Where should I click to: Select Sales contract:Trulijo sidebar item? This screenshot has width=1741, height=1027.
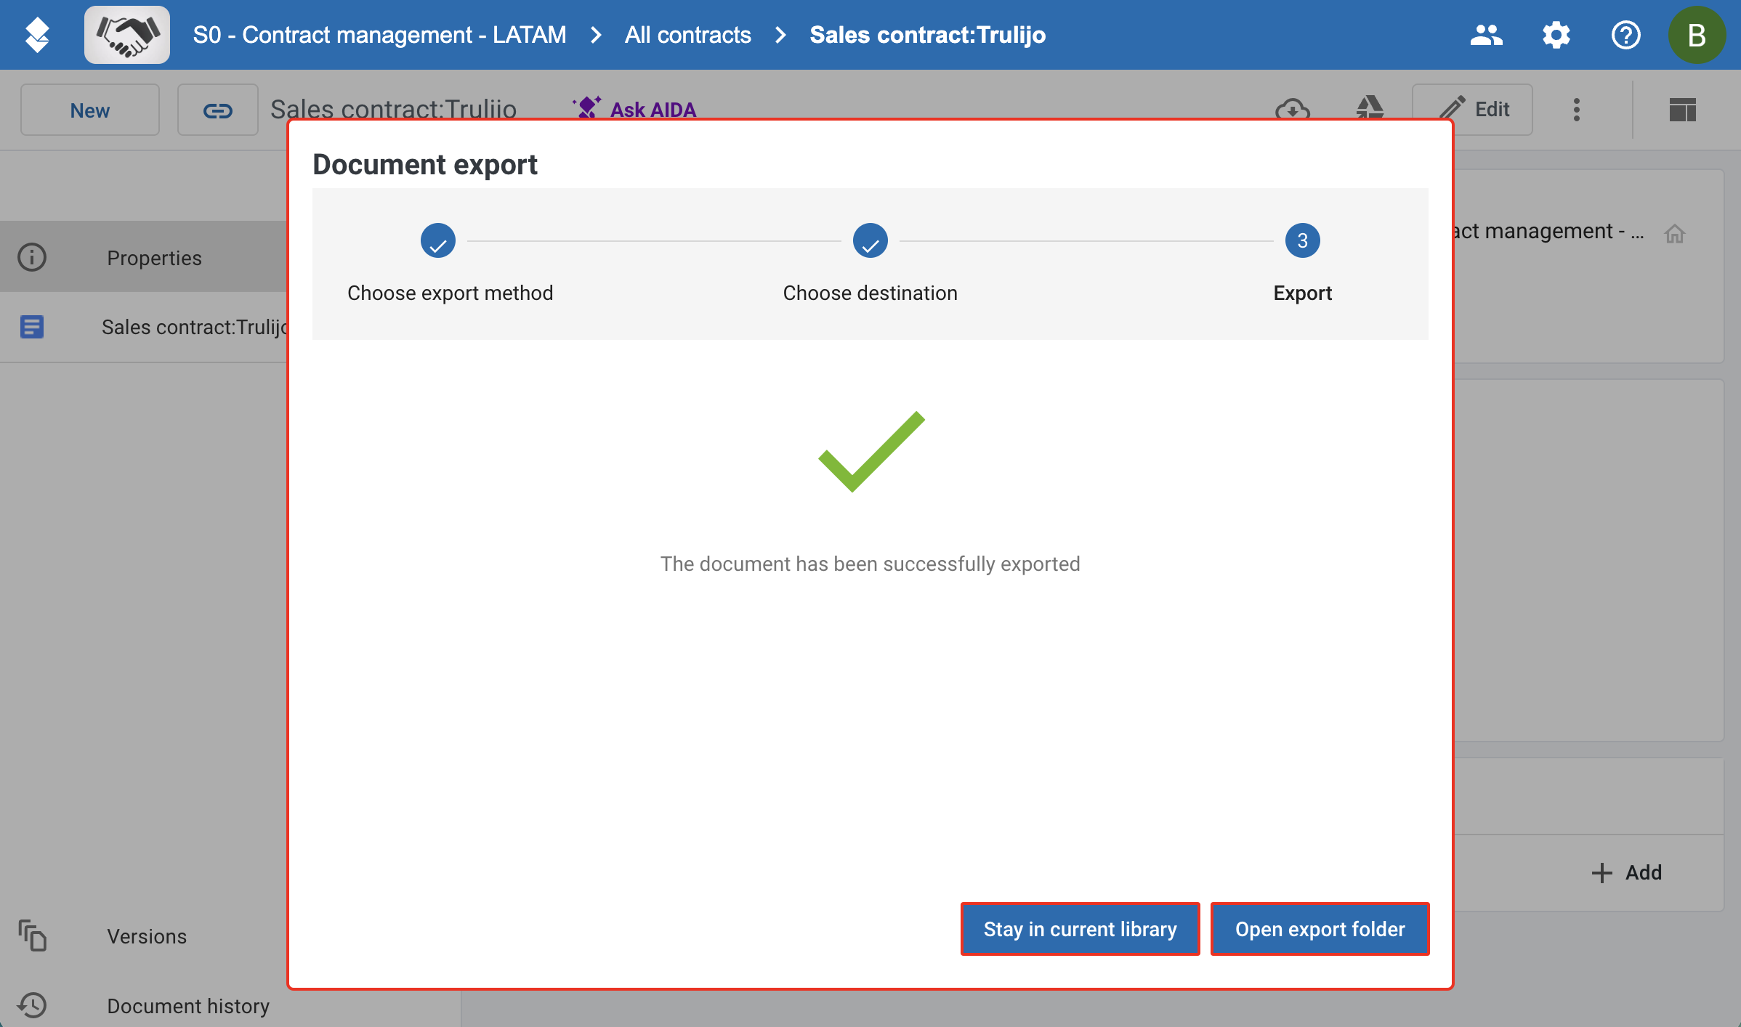tap(144, 327)
